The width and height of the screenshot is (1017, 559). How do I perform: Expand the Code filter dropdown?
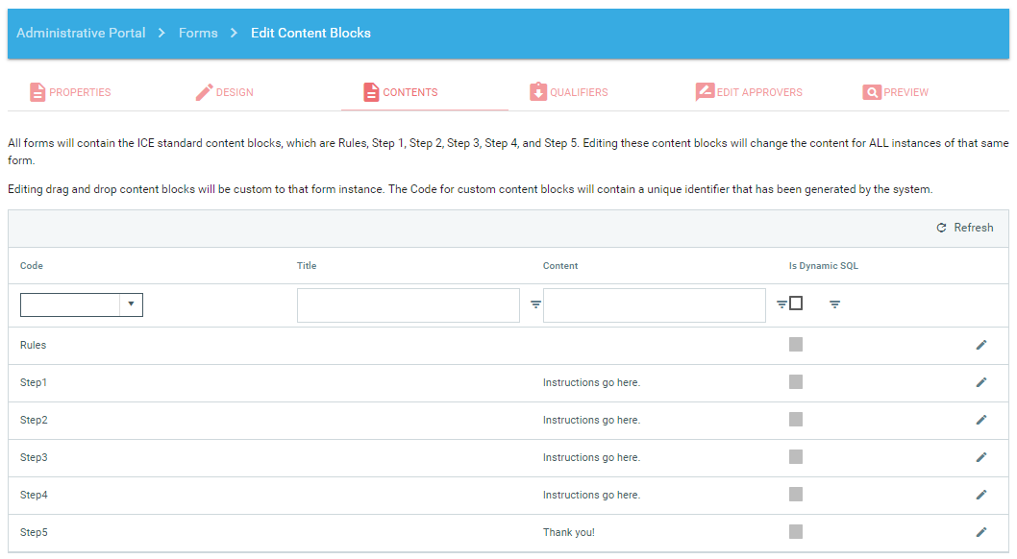point(131,305)
